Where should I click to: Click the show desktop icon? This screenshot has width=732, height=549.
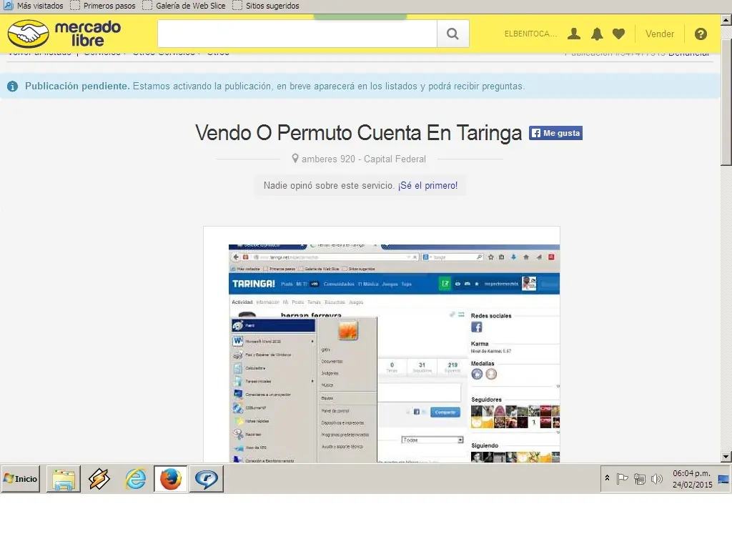pyautogui.click(x=723, y=479)
